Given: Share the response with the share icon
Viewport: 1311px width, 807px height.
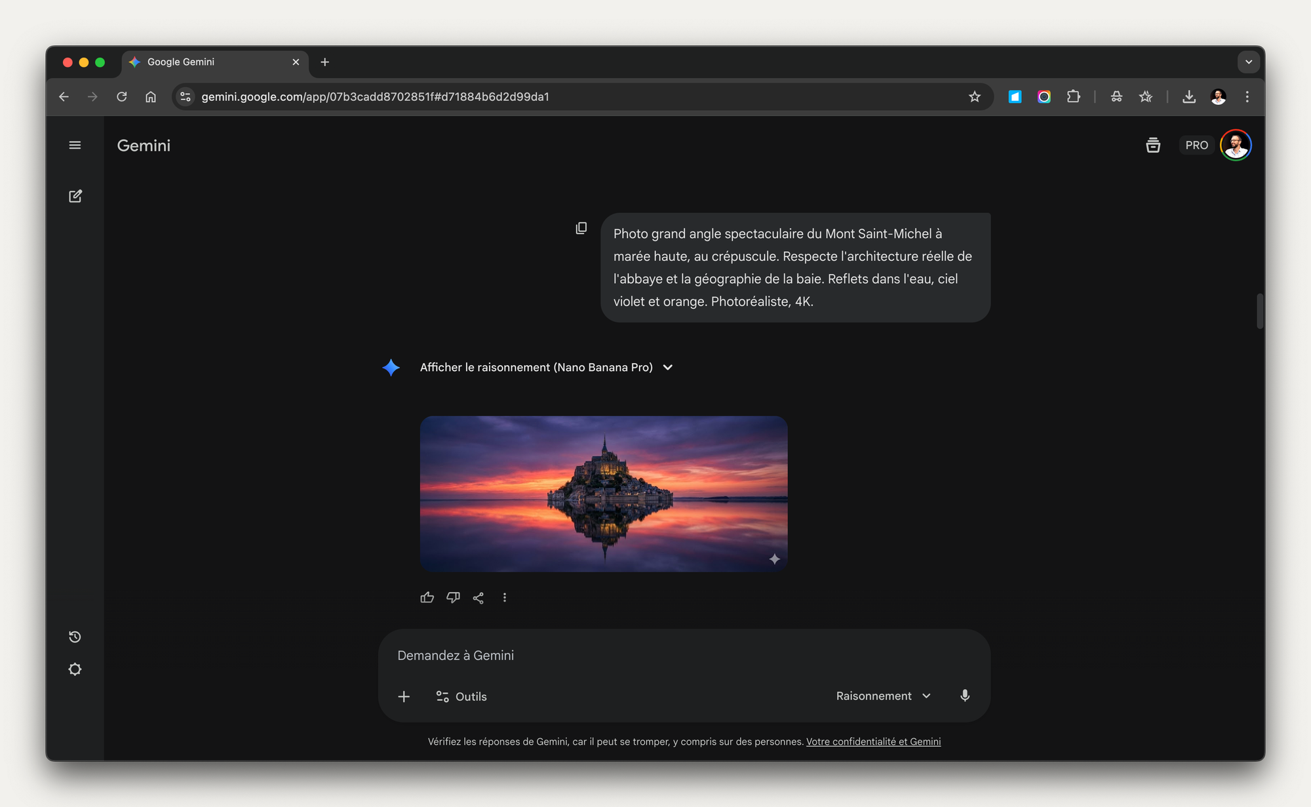Looking at the screenshot, I should tap(479, 597).
